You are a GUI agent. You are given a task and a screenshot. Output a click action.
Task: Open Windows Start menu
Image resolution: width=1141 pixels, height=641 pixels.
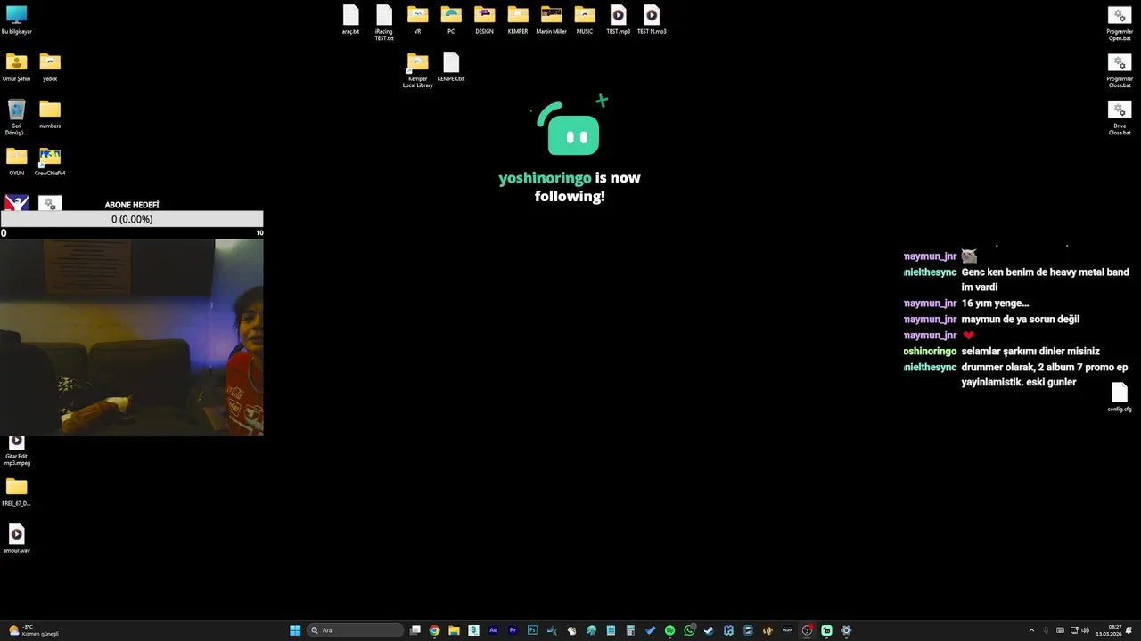(x=295, y=630)
